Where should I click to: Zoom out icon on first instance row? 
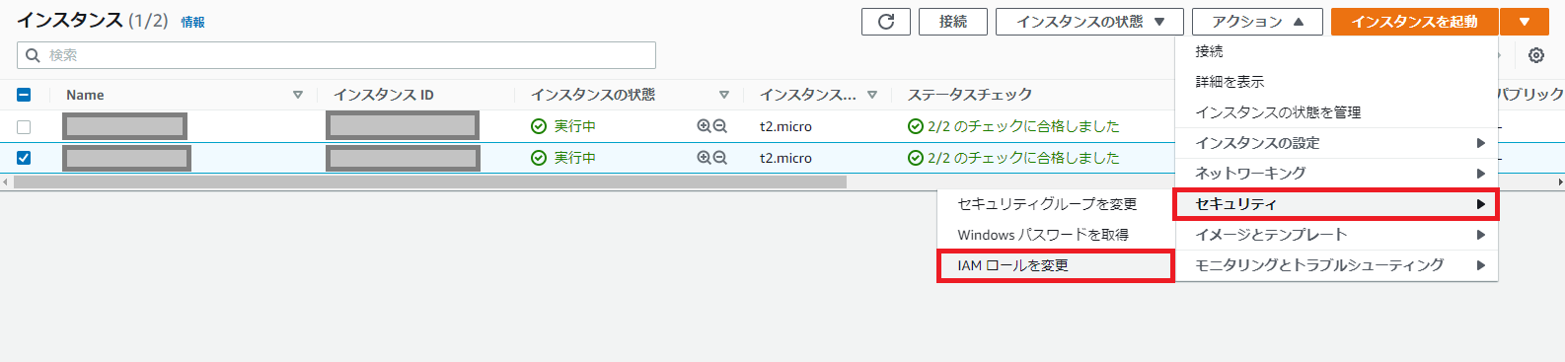[720, 126]
